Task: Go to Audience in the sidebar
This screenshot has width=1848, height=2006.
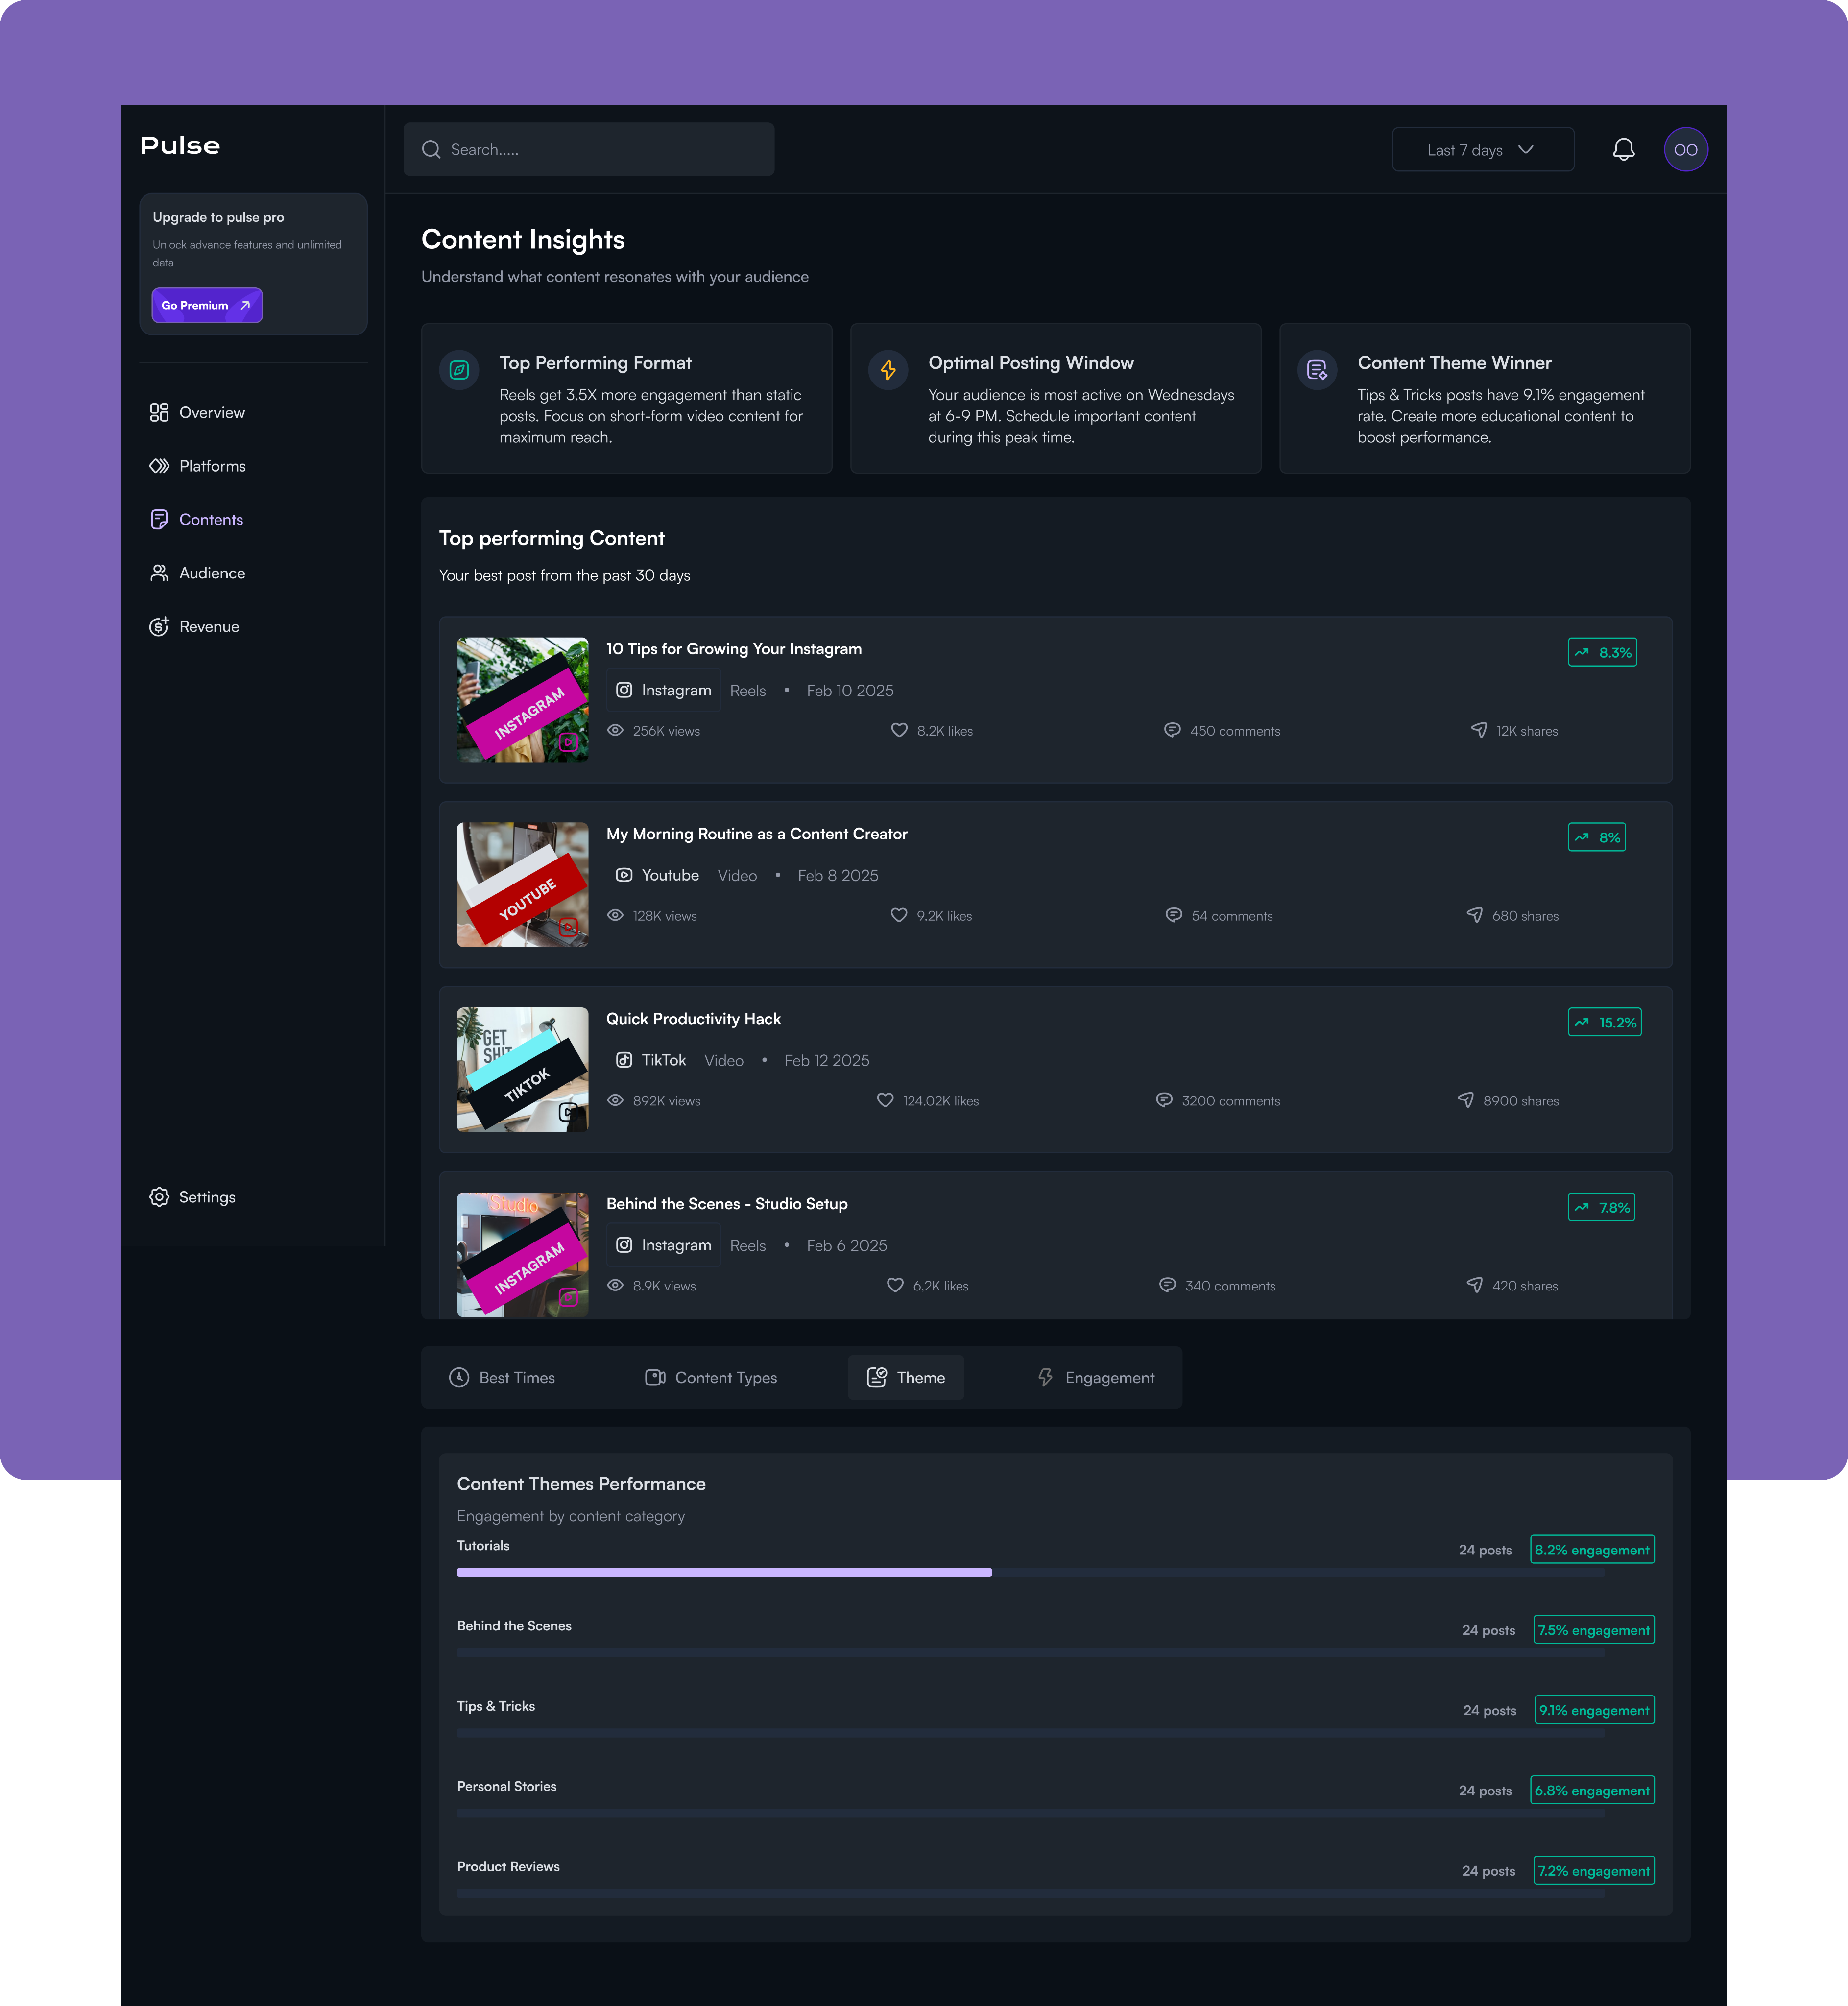Action: pos(211,573)
